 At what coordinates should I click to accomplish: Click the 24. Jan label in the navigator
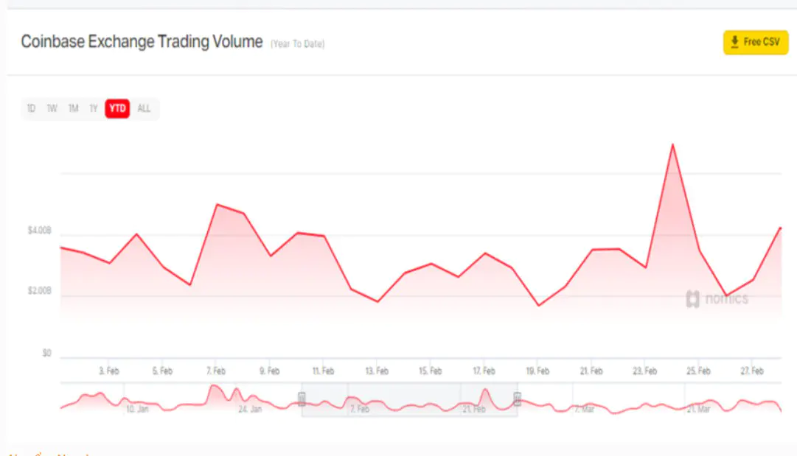pos(250,410)
